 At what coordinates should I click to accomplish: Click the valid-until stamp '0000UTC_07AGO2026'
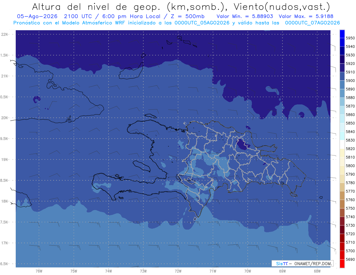(x=312, y=23)
